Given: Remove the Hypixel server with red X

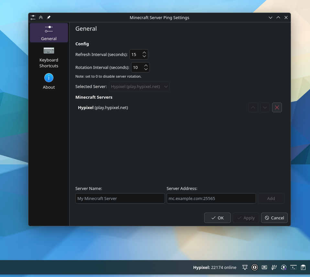Looking at the screenshot, I should pos(277,107).
